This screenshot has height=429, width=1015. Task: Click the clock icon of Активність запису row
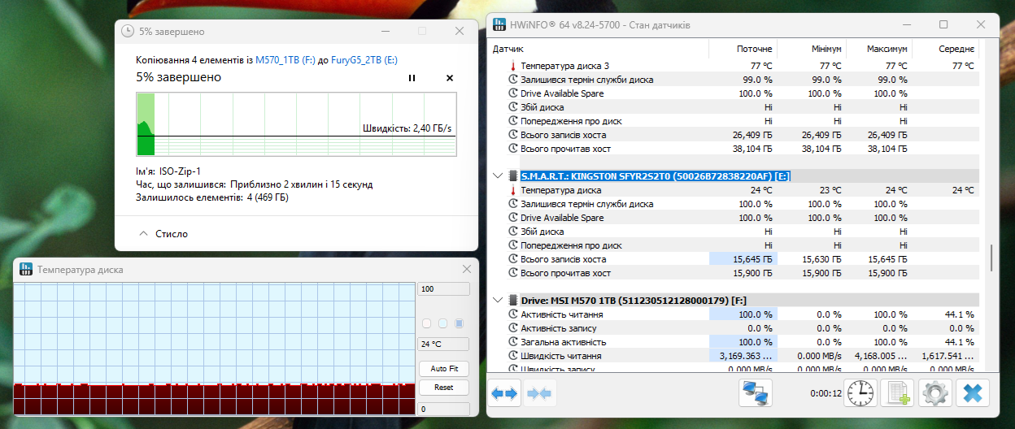(512, 328)
